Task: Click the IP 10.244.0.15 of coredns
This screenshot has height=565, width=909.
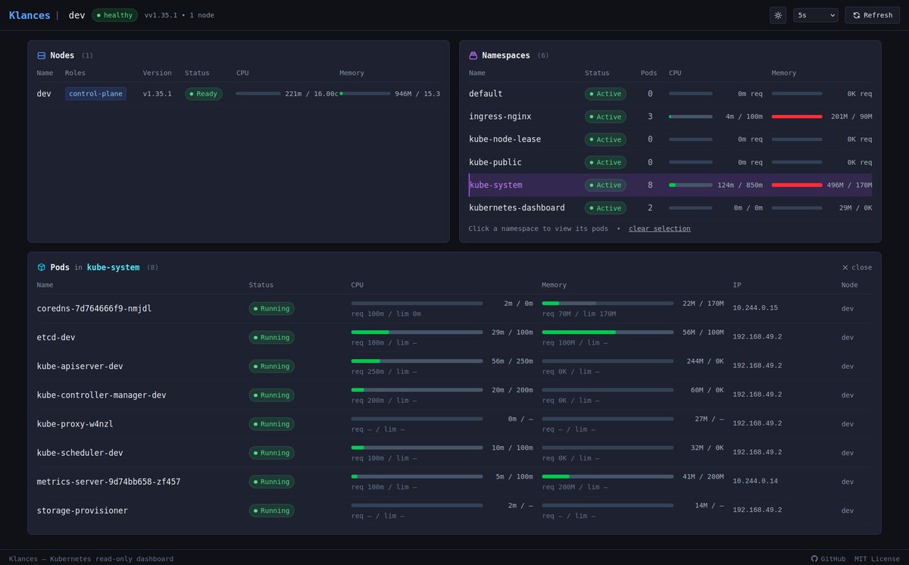Action: 755,308
